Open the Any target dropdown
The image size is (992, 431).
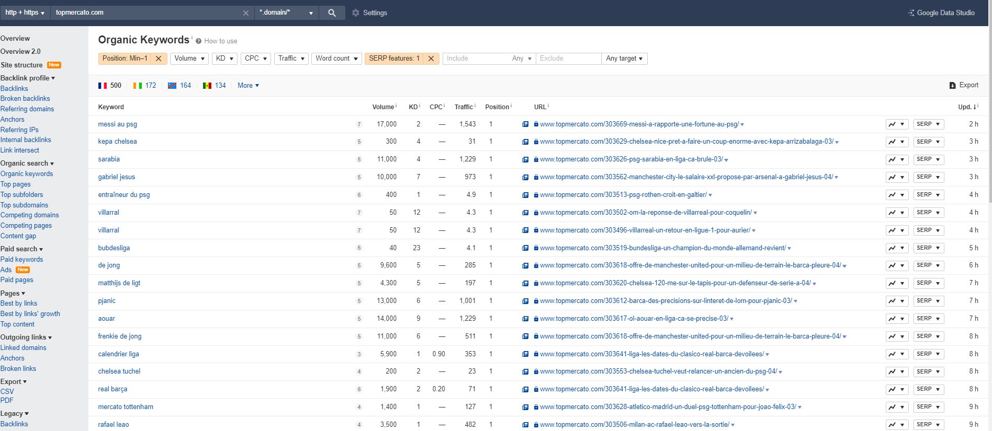[625, 59]
